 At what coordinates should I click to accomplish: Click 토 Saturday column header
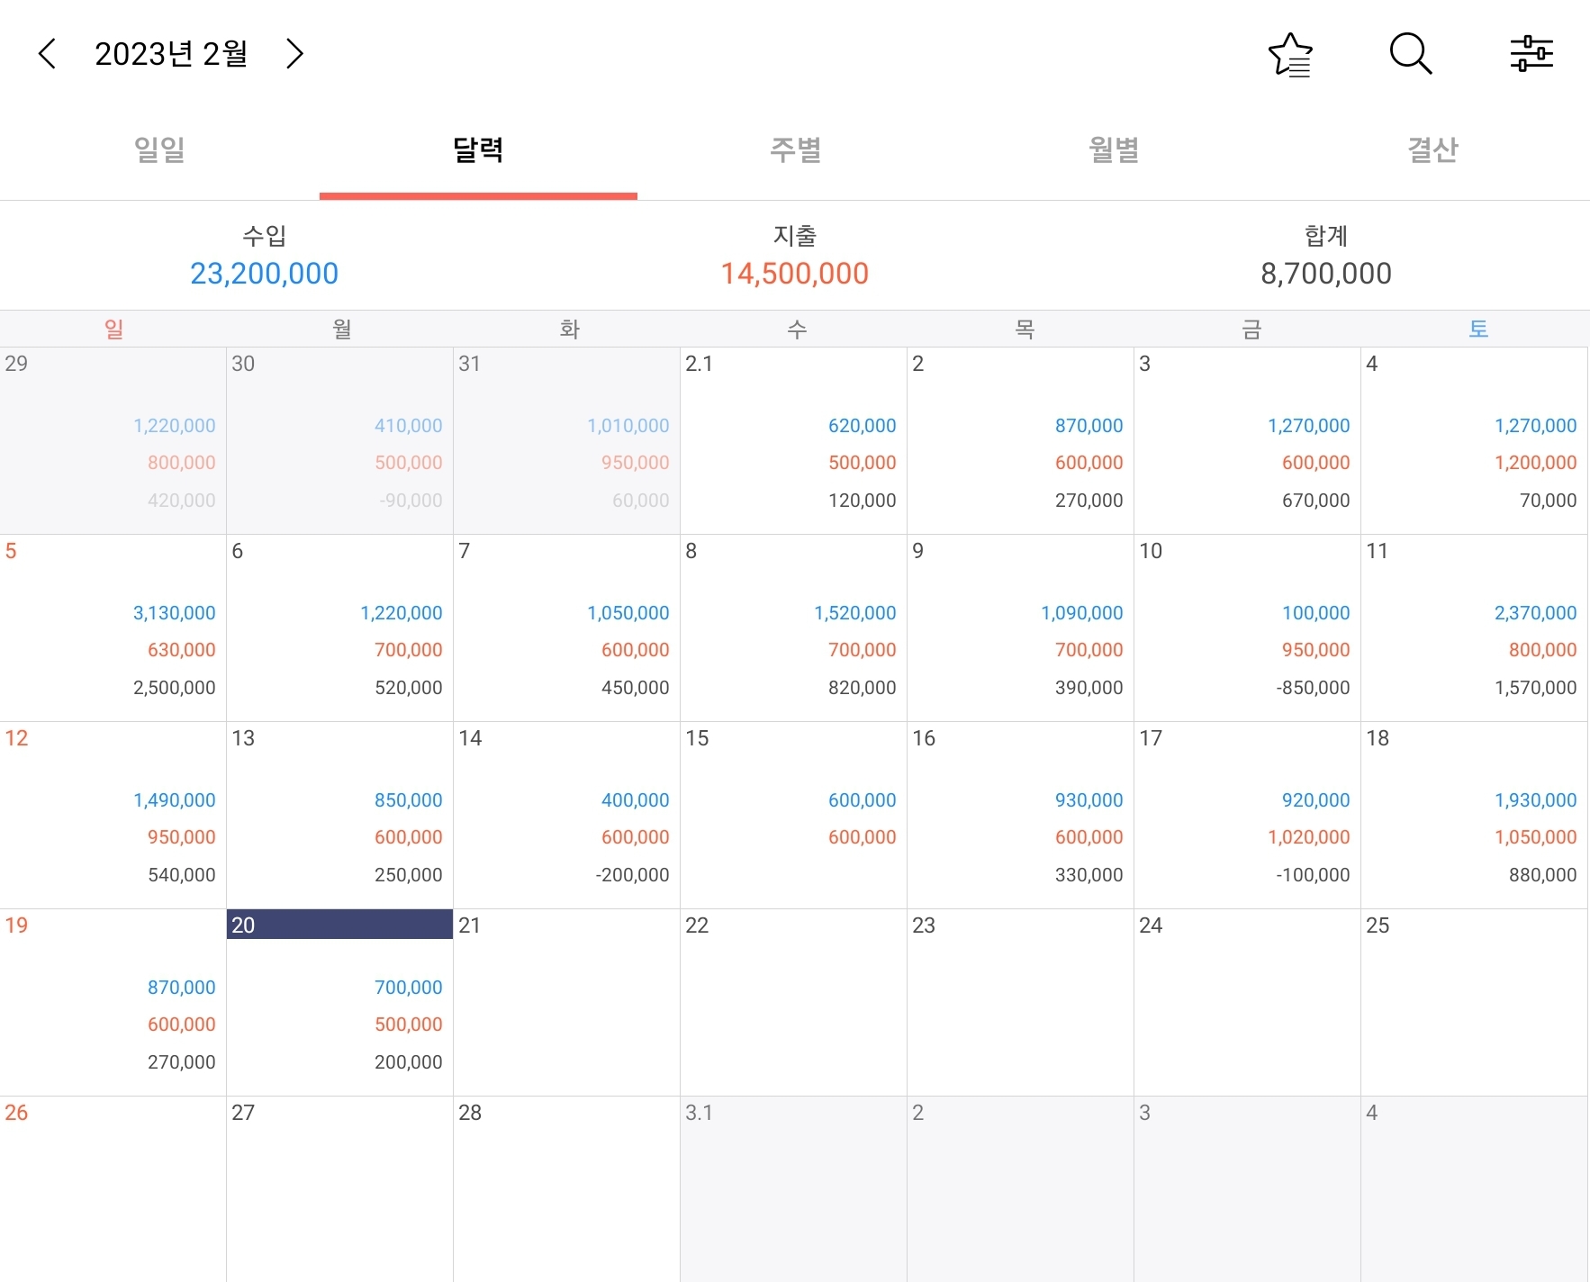coord(1478,330)
